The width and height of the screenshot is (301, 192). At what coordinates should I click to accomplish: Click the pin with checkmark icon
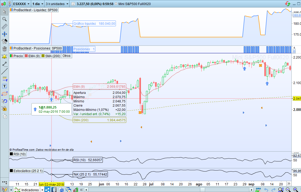9,4
